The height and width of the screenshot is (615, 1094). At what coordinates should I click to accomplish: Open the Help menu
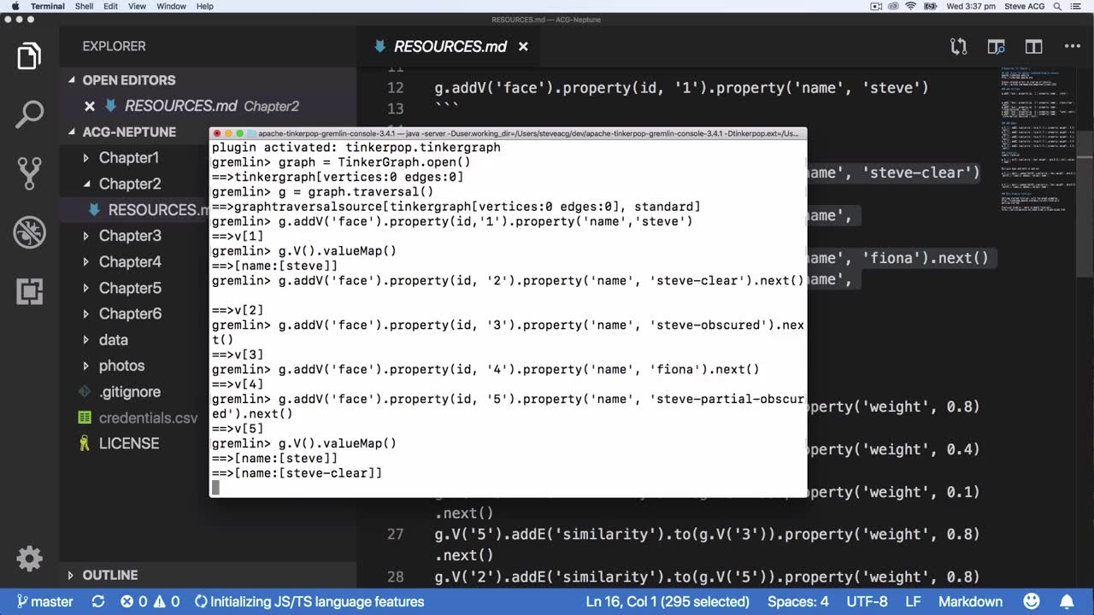205,6
